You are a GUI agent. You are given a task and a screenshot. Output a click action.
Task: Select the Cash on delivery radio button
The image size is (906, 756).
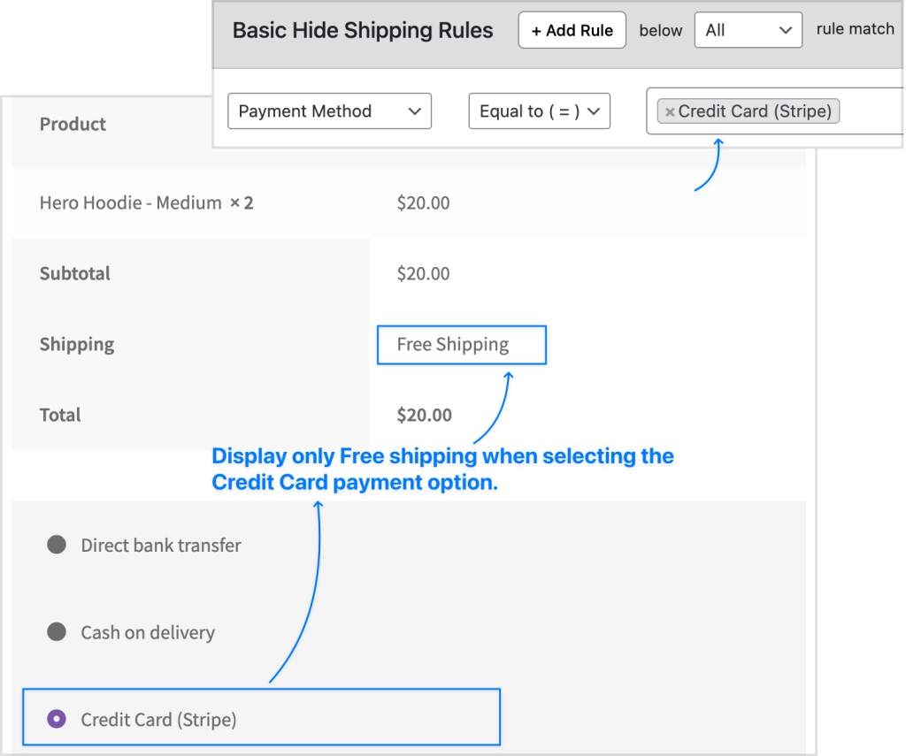[57, 632]
